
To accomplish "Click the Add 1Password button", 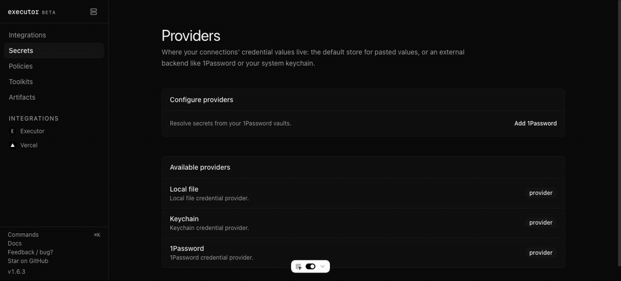I will click(x=536, y=123).
